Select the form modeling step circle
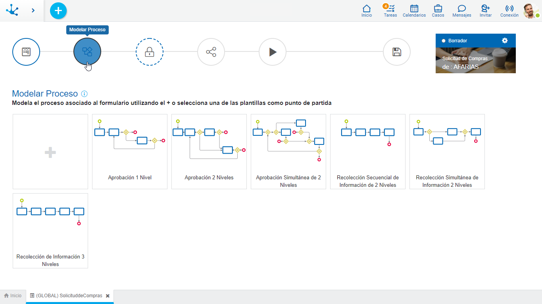This screenshot has width=542, height=304. click(x=26, y=52)
